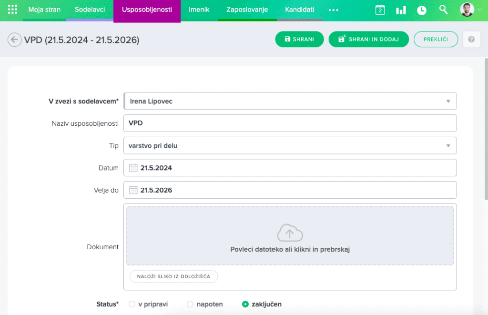
Task: Click the Naziv usposobljenosti text field
Action: pyautogui.click(x=289, y=123)
